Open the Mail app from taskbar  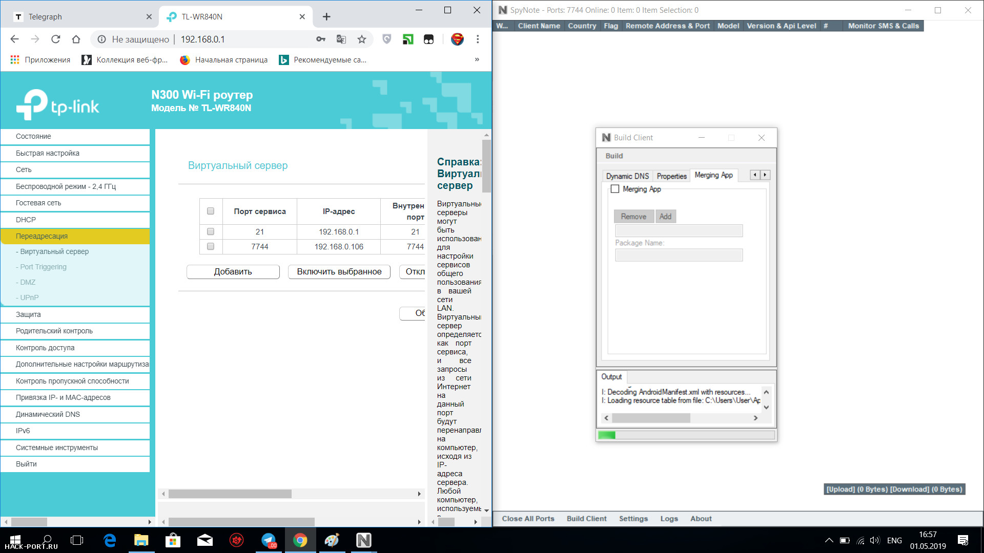coord(204,540)
